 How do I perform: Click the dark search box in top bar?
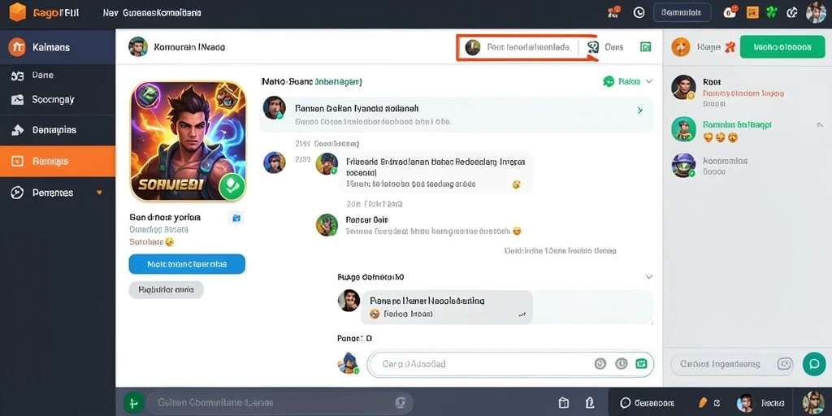pyautogui.click(x=682, y=12)
